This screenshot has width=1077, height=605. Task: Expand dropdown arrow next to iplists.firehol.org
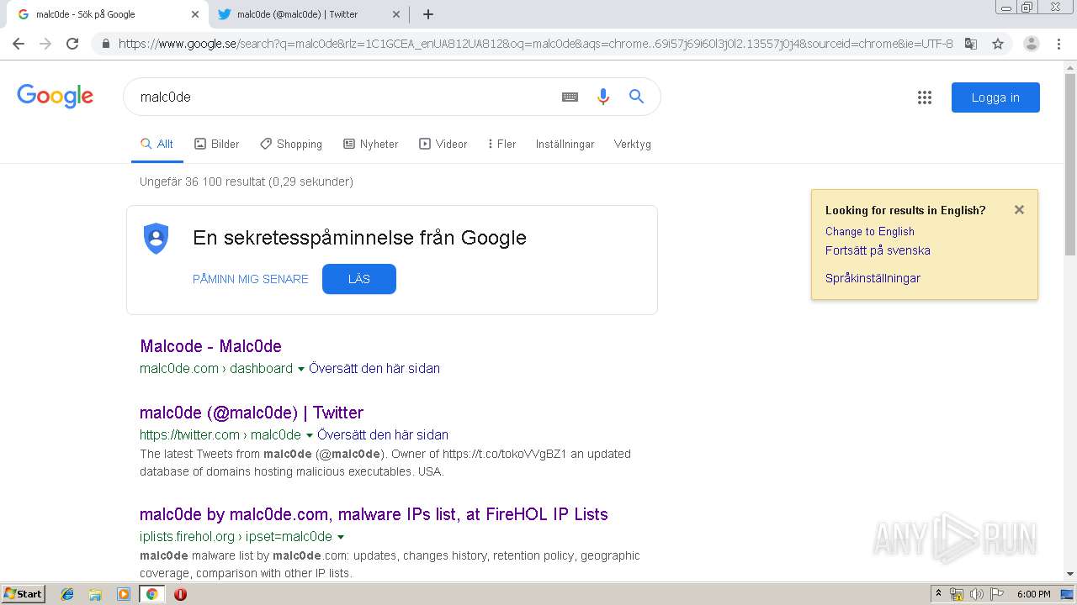tap(341, 537)
